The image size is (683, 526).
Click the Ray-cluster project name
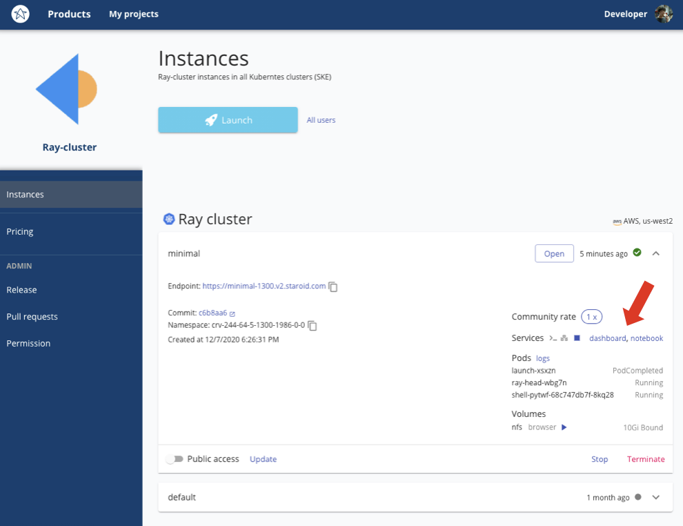tap(70, 147)
